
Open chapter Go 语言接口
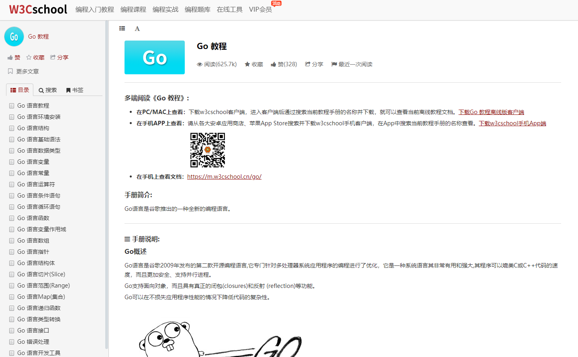point(33,330)
